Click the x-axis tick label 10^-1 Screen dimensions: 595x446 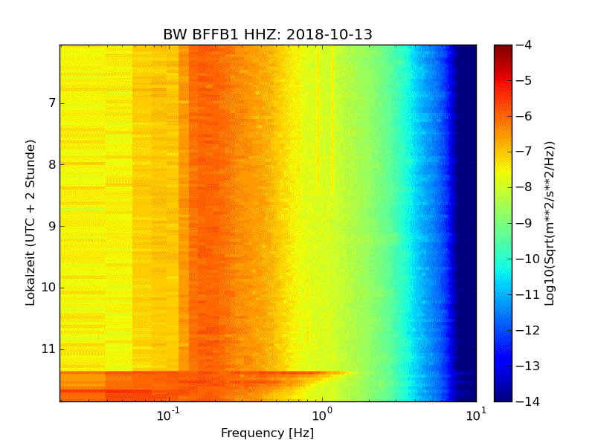point(168,415)
